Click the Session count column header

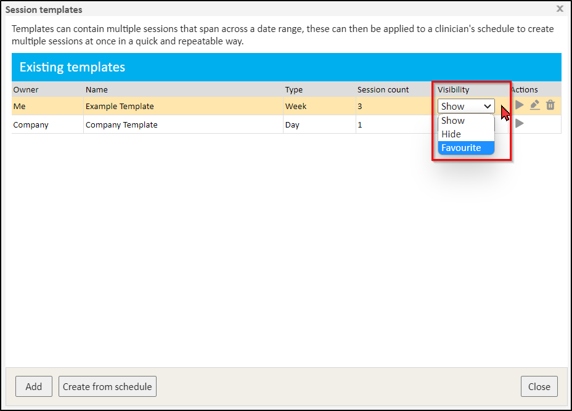coord(383,90)
